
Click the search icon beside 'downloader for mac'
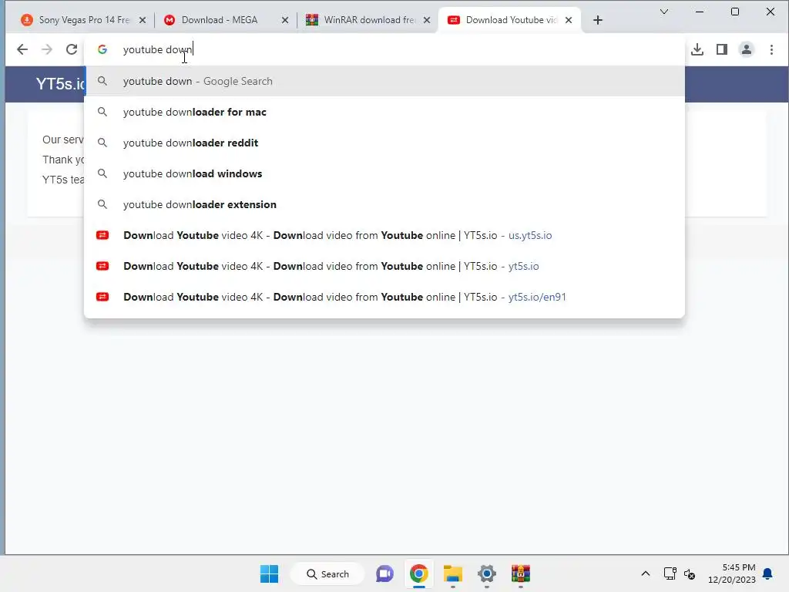coord(102,112)
